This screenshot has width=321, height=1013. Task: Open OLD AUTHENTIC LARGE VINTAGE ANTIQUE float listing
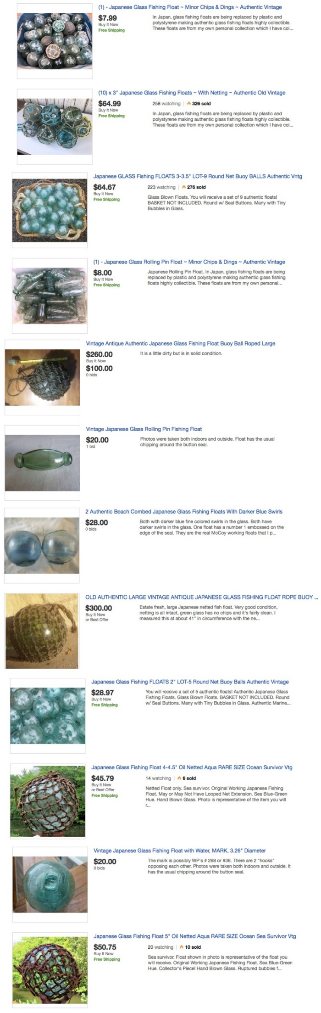pos(201,597)
